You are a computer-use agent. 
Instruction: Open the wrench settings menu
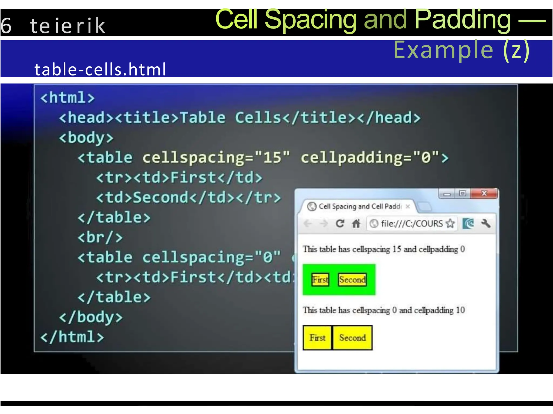click(486, 223)
